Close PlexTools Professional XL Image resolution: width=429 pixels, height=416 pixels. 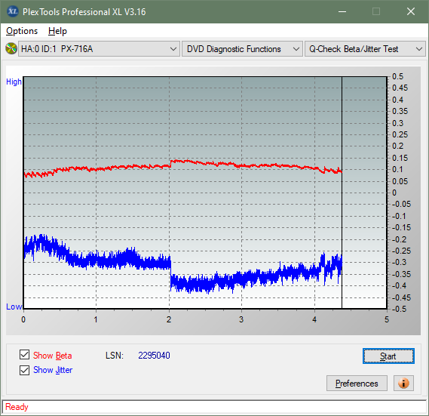click(x=411, y=11)
